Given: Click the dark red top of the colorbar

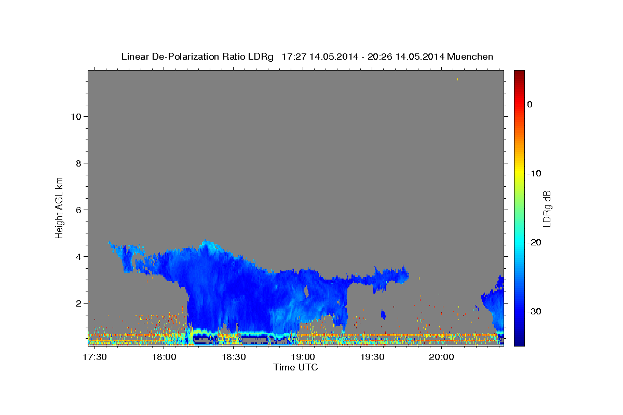Looking at the screenshot, I should point(519,74).
